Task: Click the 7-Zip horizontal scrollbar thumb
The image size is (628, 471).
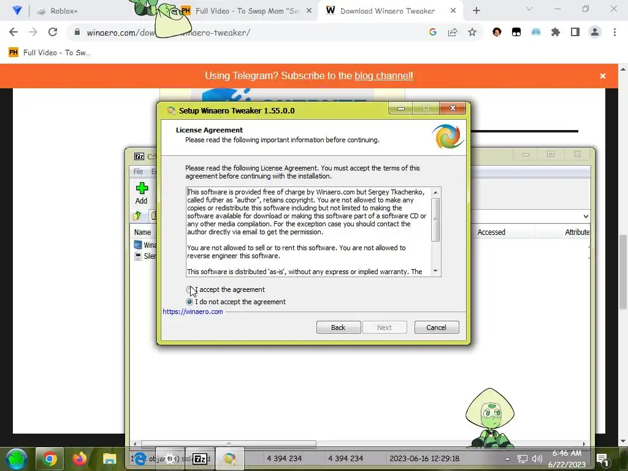Action: click(x=229, y=444)
